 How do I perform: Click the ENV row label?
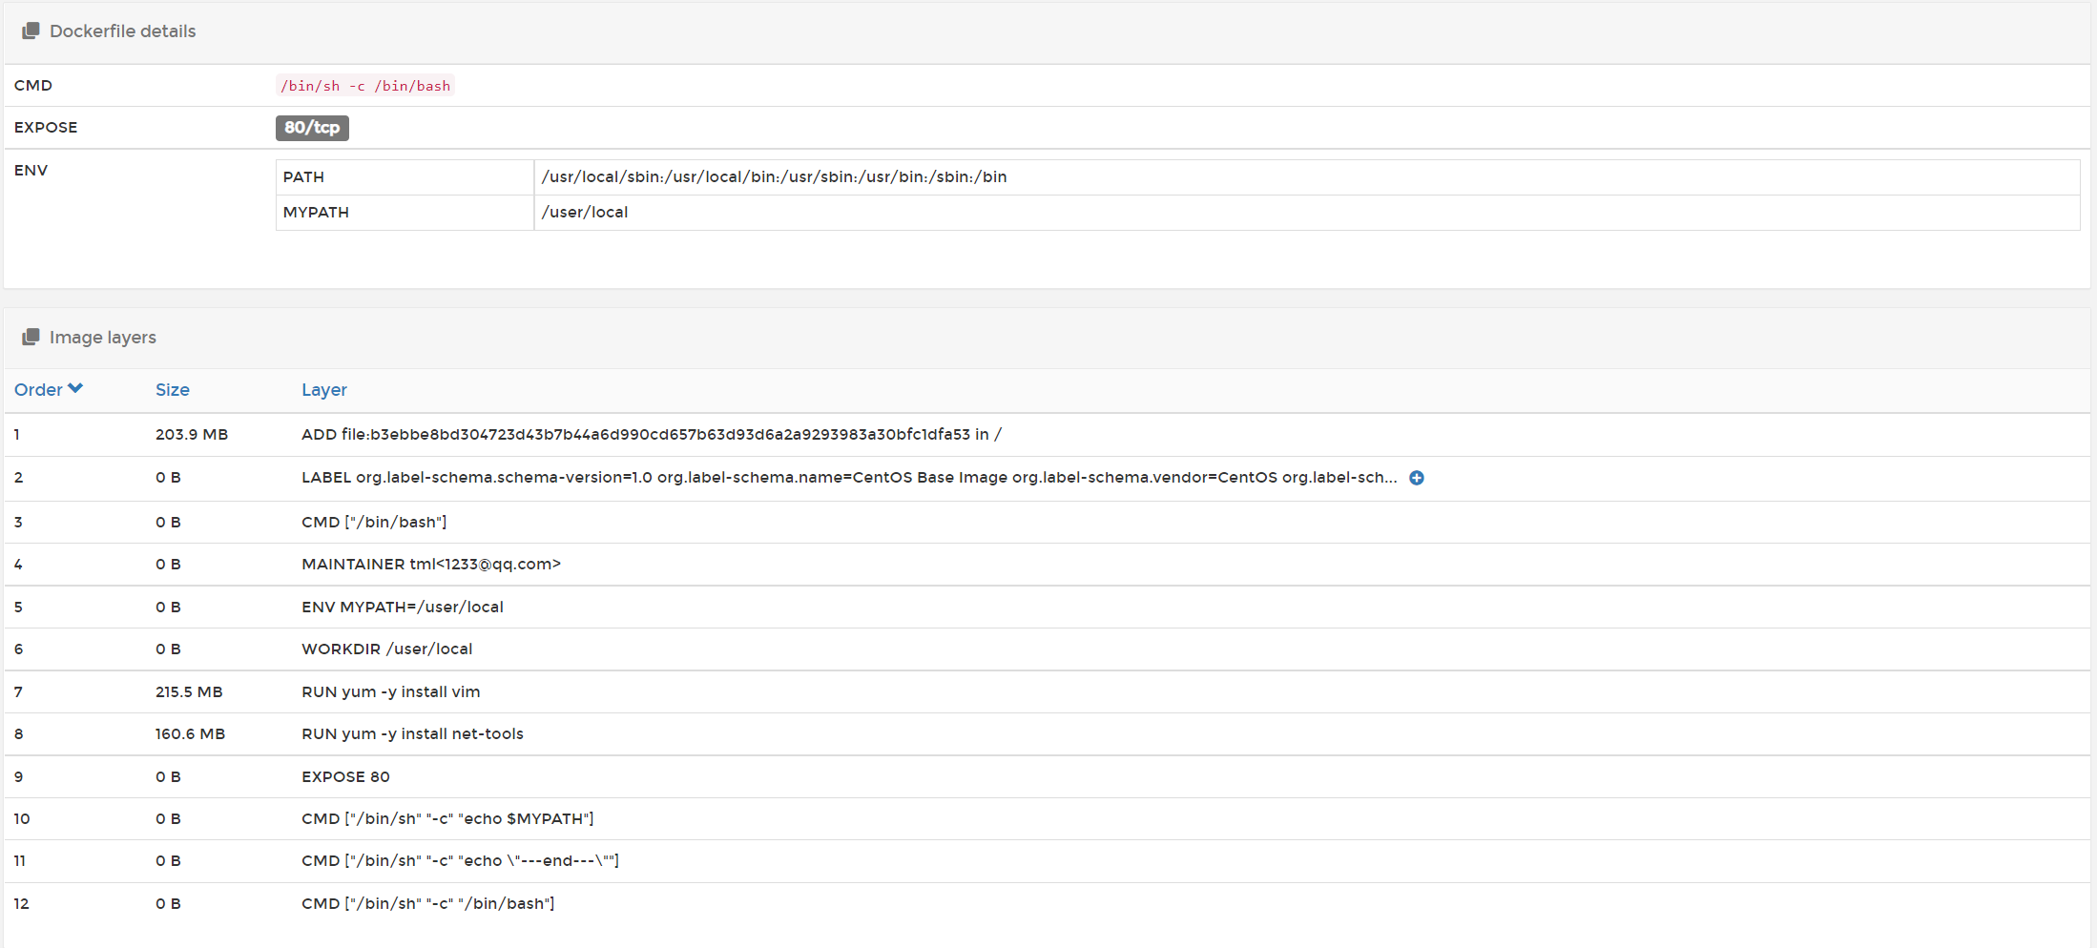point(31,171)
